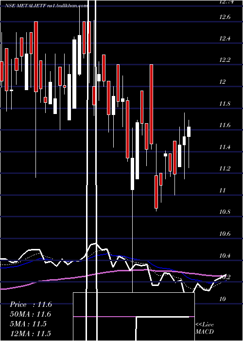The width and height of the screenshot is (243, 341).
Task: Click the 10.2 price axis label
Action: coord(225,277)
